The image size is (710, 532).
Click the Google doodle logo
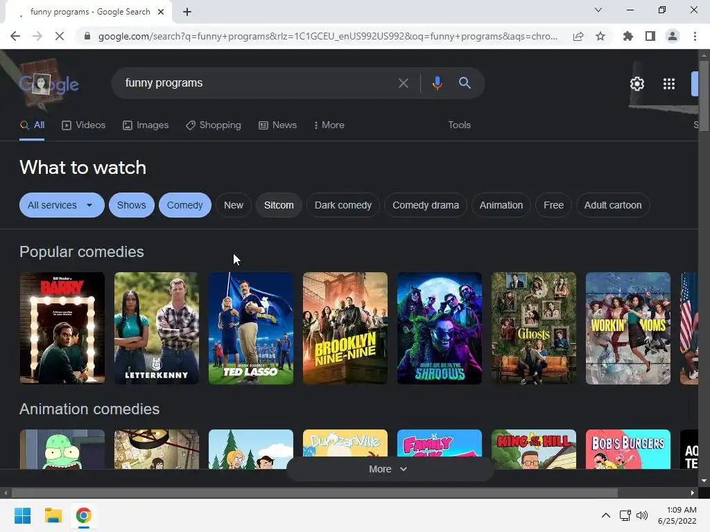pyautogui.click(x=49, y=84)
